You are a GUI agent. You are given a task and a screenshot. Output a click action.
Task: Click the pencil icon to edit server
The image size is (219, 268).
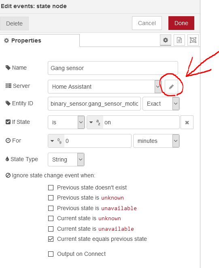(x=171, y=87)
